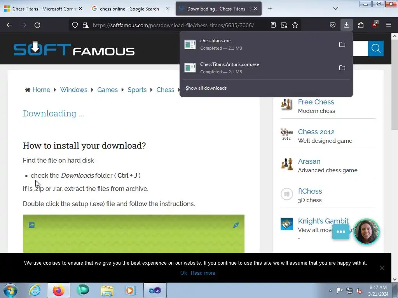Open the Extensions puzzle icon

pos(361,25)
